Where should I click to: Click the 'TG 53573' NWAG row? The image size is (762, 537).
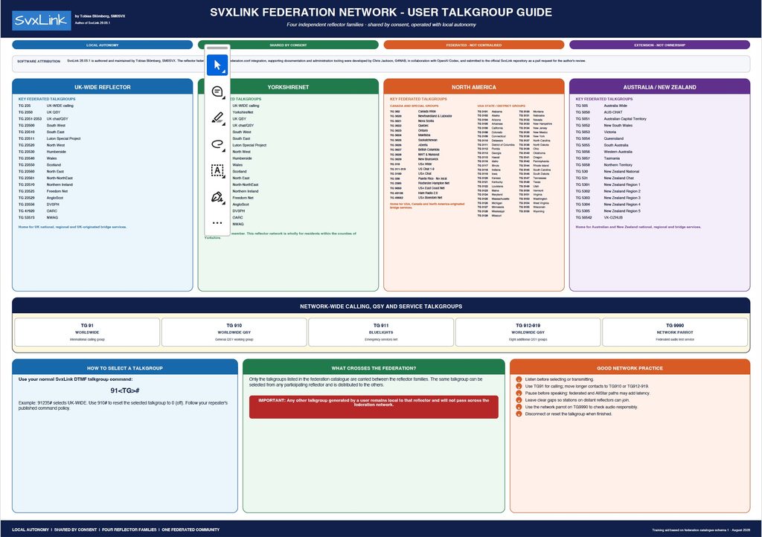point(39,217)
